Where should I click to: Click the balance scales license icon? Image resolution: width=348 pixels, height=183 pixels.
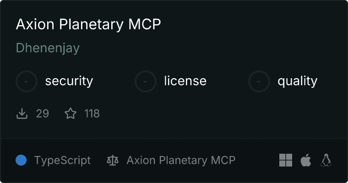coord(112,160)
